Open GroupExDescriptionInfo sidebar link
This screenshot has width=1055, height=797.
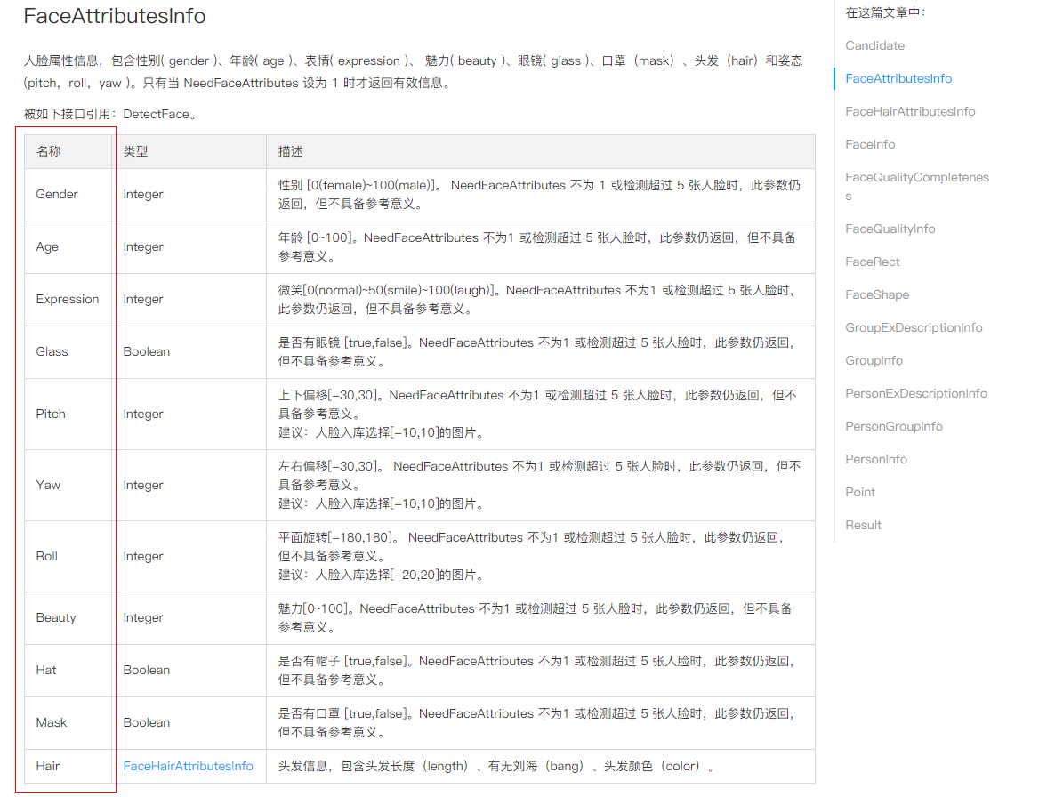(914, 327)
